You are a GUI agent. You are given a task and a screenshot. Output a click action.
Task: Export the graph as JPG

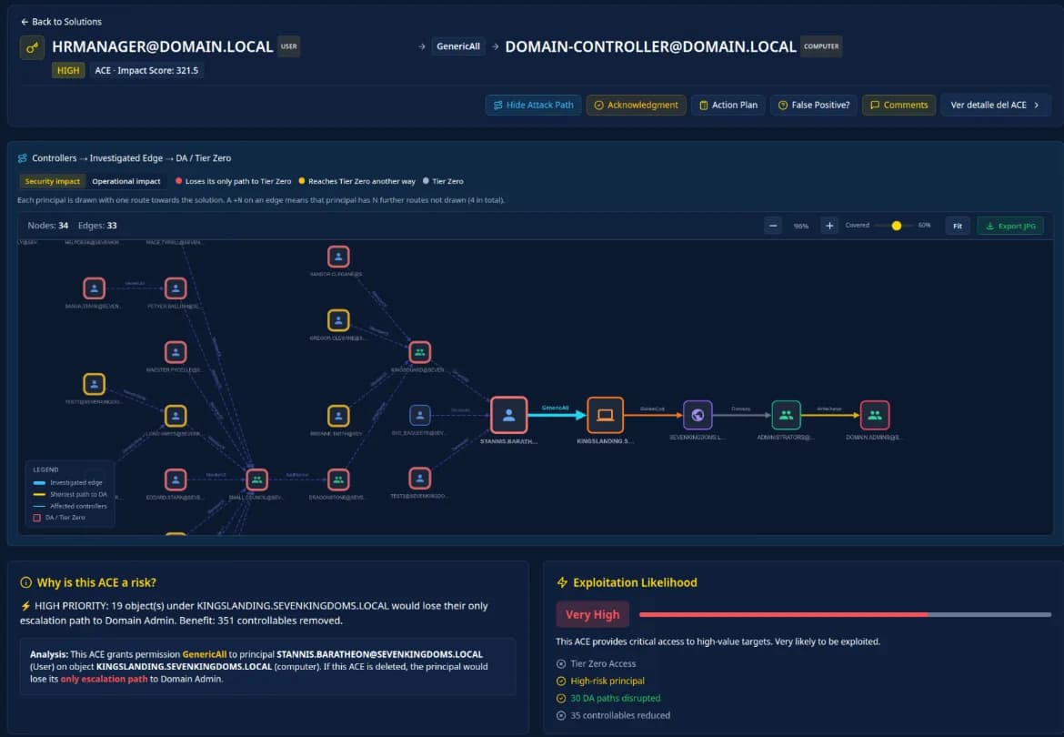[x=1010, y=226]
